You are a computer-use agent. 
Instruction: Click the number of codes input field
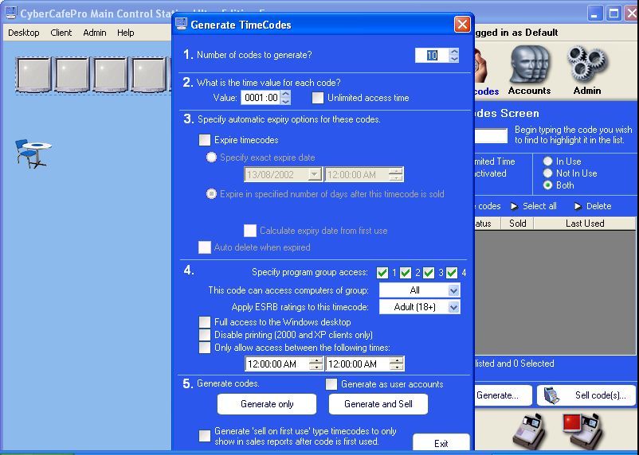(432, 56)
